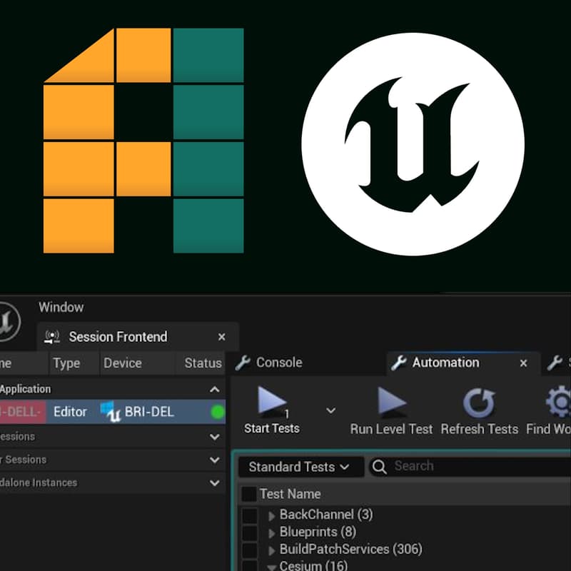Click Refresh Tests icon

478,403
